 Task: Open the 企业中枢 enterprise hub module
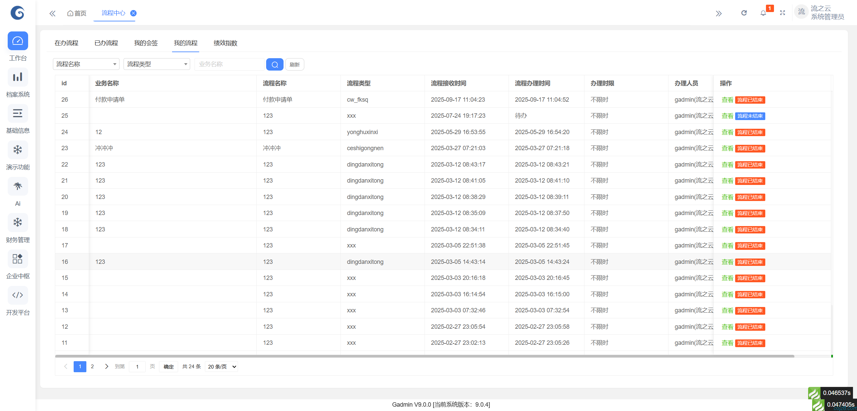(x=17, y=259)
